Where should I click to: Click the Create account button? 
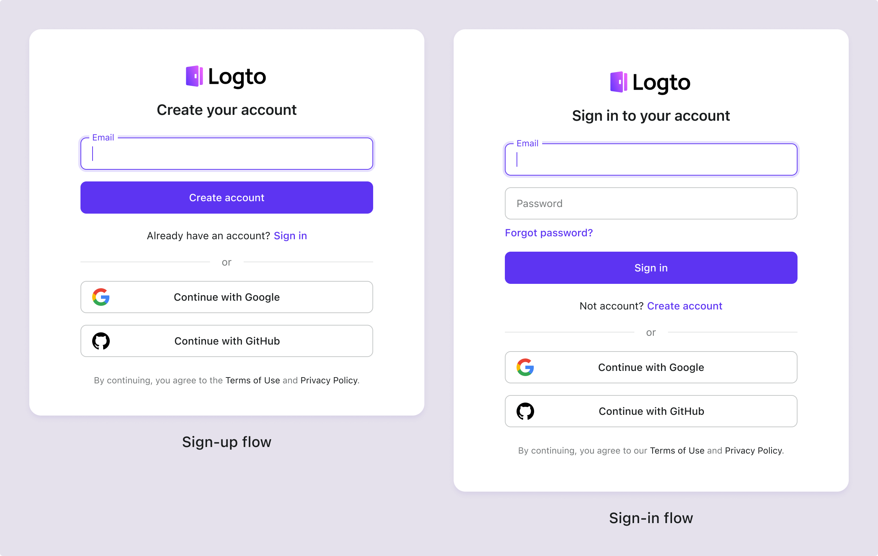click(x=226, y=197)
